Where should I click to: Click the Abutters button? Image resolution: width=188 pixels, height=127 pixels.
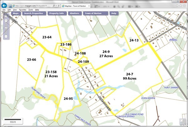[75, 13]
